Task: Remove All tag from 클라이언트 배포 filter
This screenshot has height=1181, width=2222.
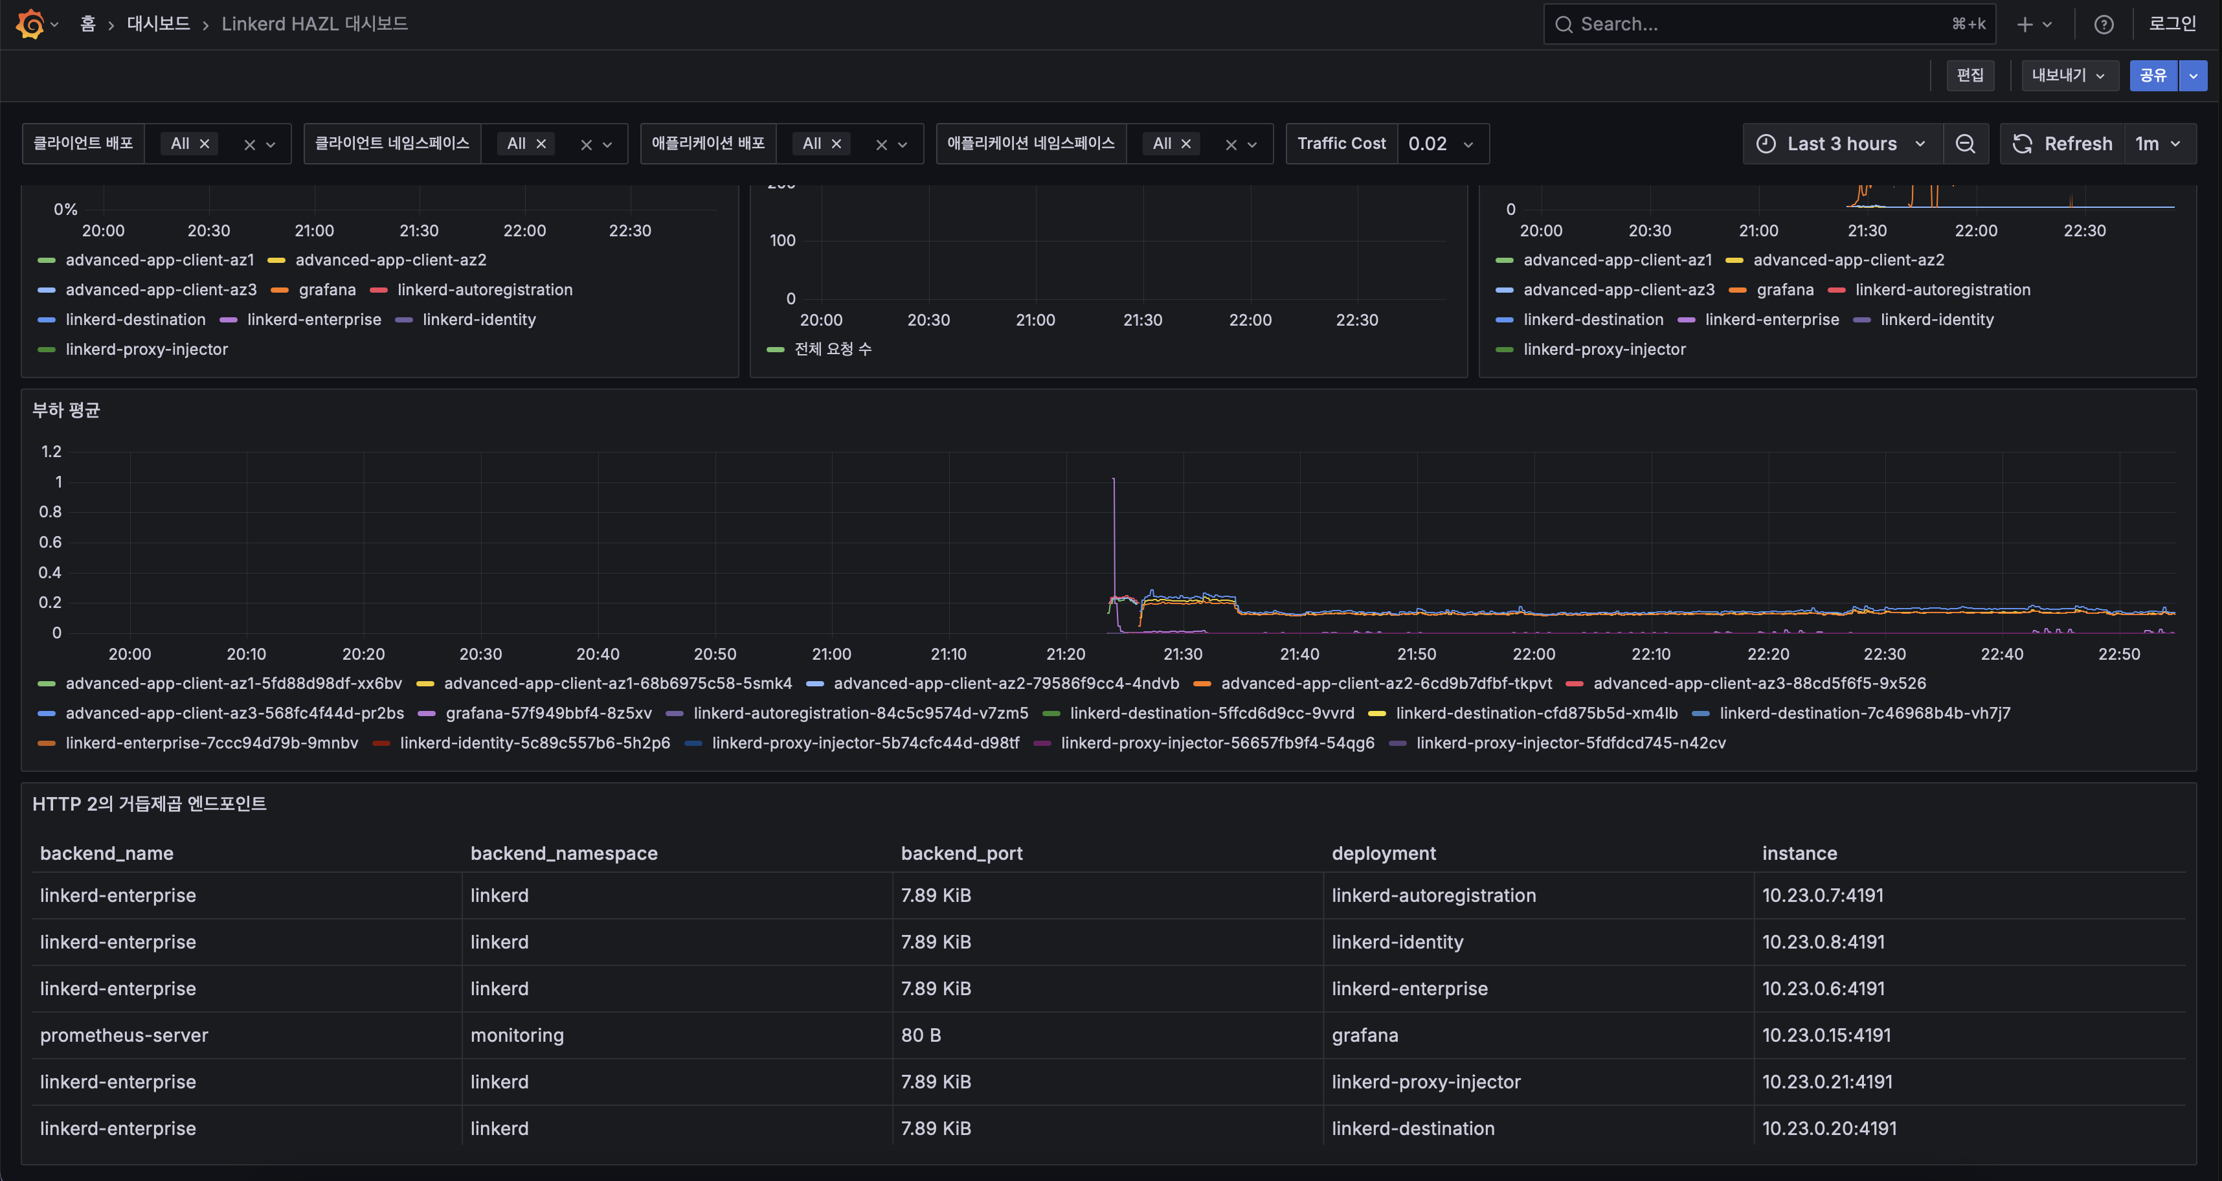Action: (205, 144)
